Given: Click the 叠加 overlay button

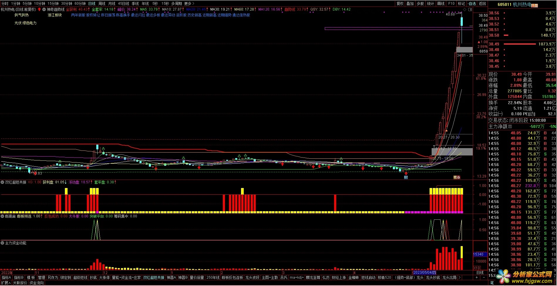Looking at the screenshot, I should [410, 4].
